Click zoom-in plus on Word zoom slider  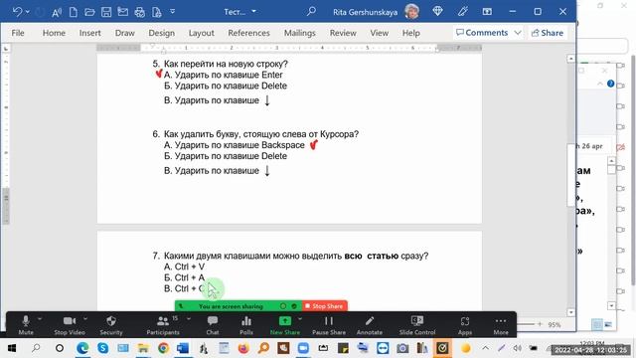pyautogui.click(x=540, y=324)
